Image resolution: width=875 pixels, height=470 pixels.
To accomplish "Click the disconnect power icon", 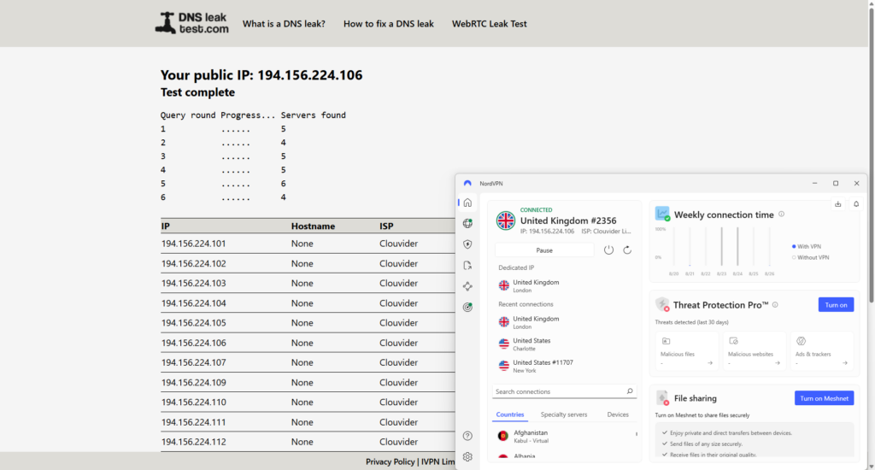I will tap(608, 250).
